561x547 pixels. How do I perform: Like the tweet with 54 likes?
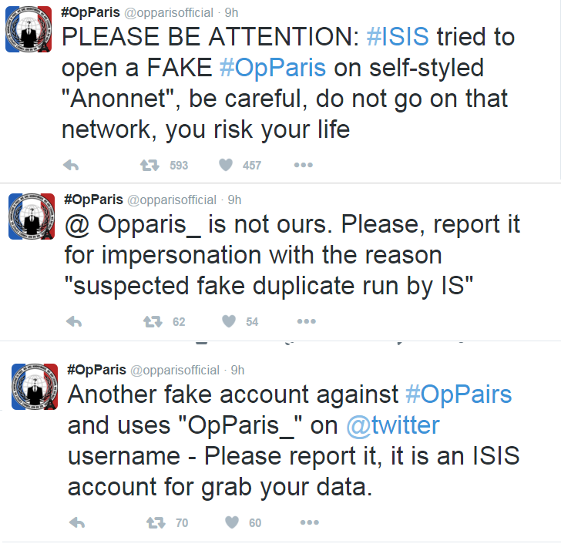click(x=228, y=321)
